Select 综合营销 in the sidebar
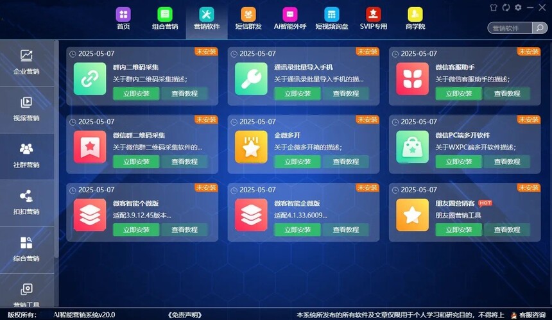 (x=27, y=250)
